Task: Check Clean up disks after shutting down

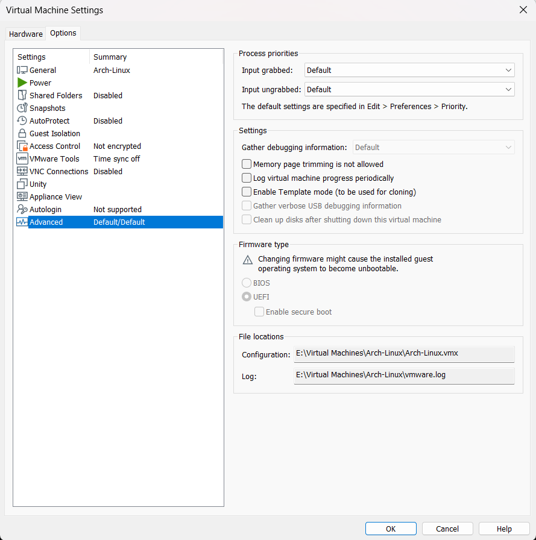Action: point(247,220)
